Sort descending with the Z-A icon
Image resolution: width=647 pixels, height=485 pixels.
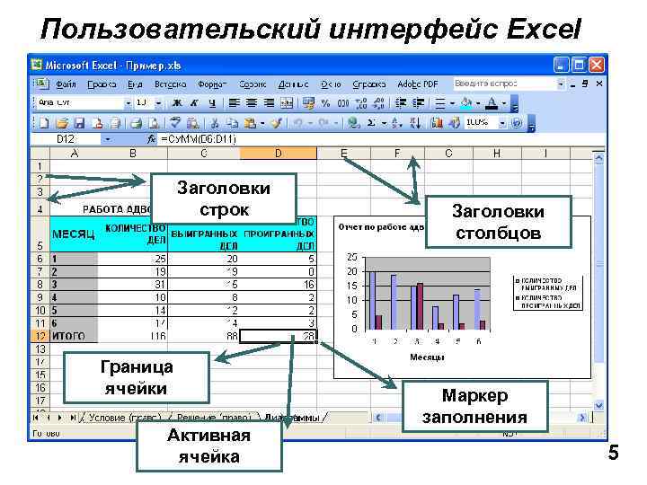click(x=414, y=123)
